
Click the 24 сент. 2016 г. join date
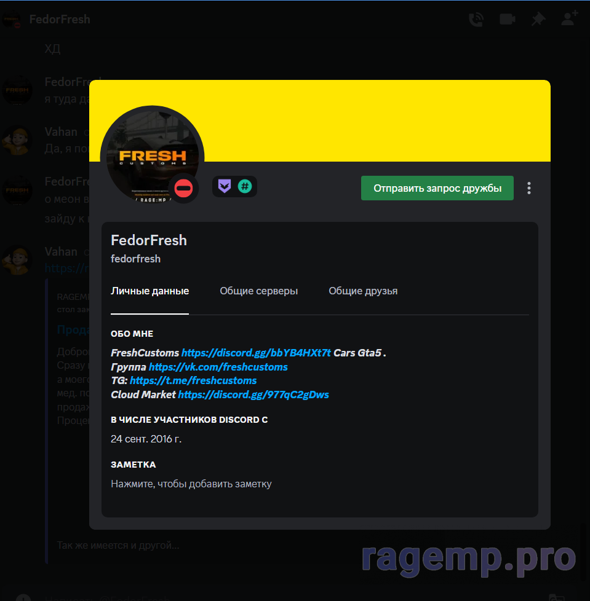146,439
